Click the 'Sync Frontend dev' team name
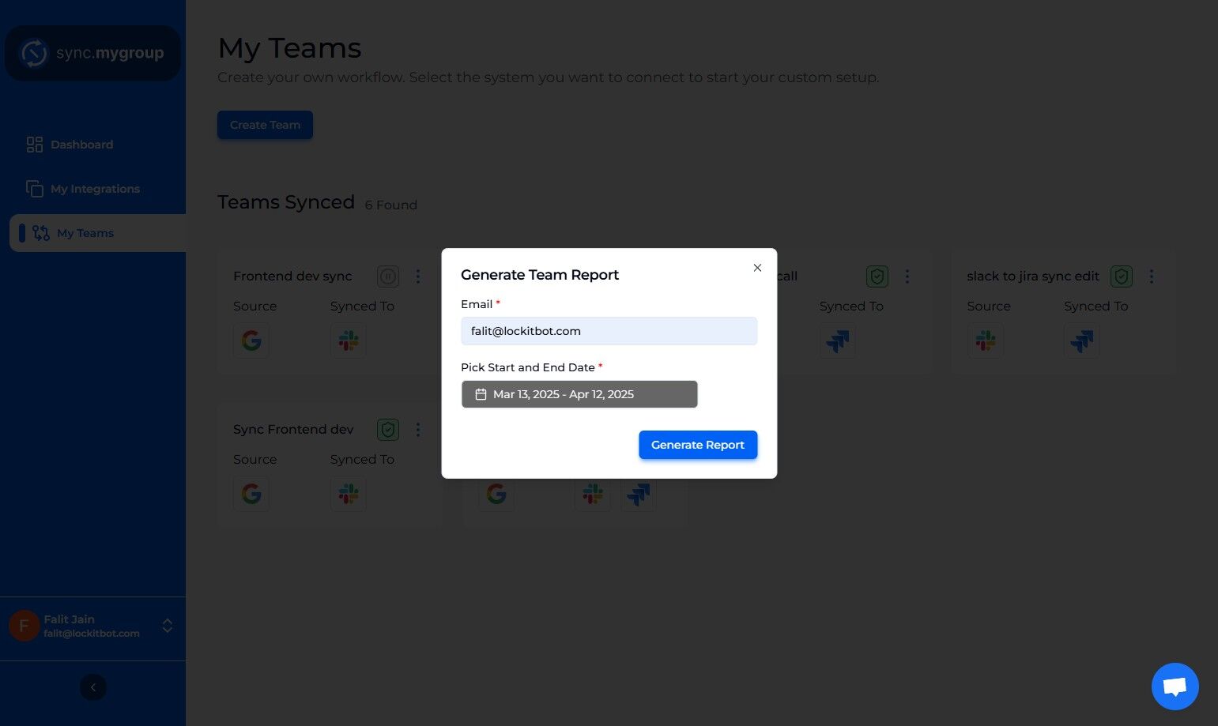 [293, 430]
